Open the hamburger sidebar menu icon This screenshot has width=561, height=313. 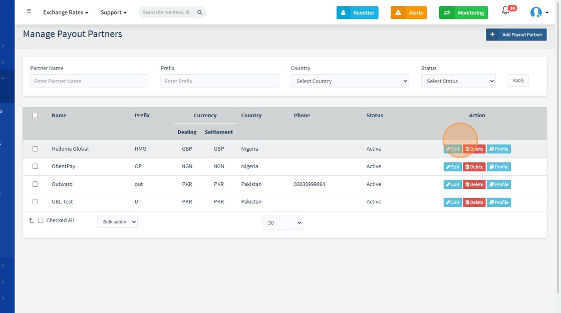[x=29, y=11]
